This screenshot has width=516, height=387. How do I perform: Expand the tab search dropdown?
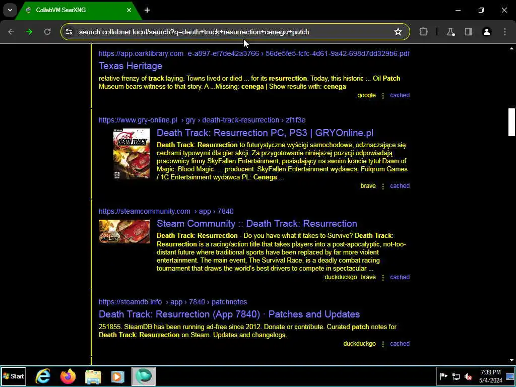pyautogui.click(x=10, y=10)
